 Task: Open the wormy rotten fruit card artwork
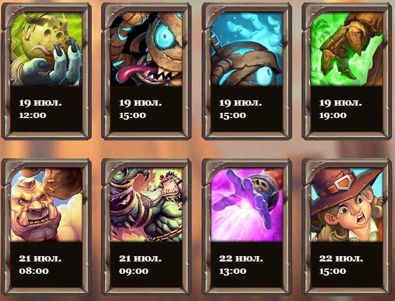tap(46, 49)
